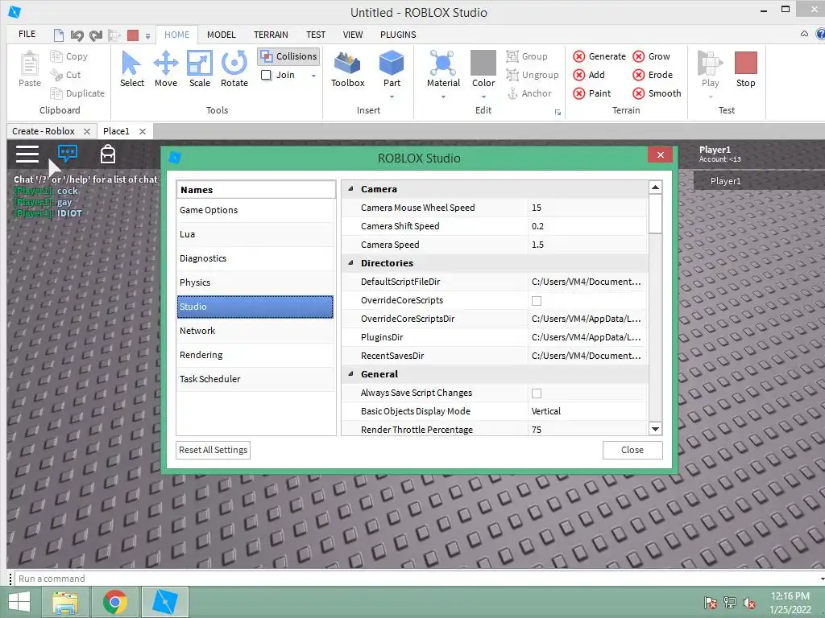Switch to the MODEL ribbon tab
The image size is (825, 618).
click(221, 35)
